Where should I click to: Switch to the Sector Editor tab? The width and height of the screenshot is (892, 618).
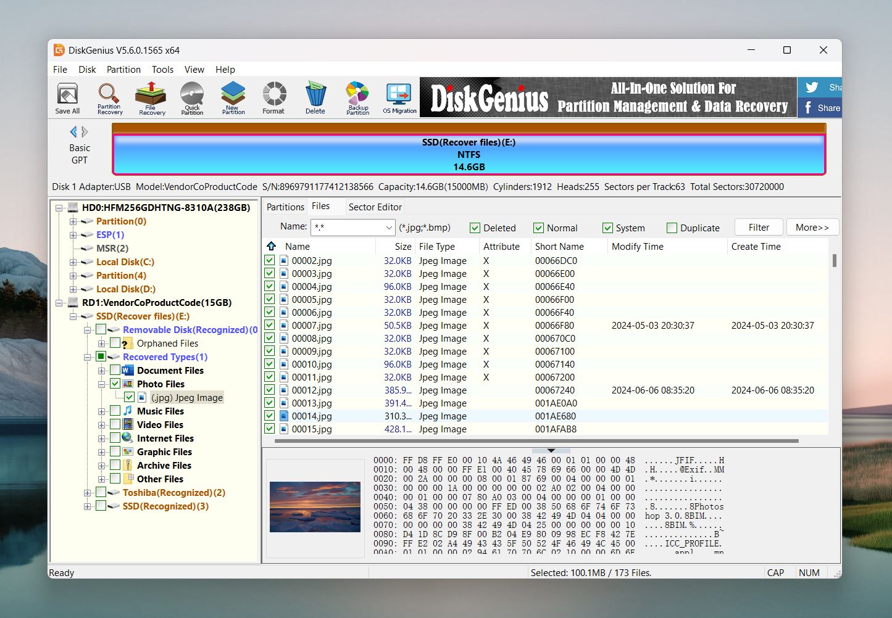point(375,207)
